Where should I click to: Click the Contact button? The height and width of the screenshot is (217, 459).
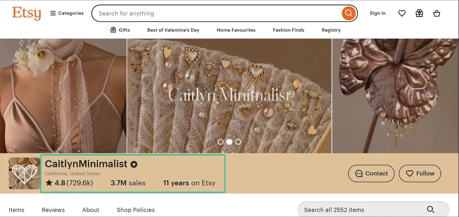coord(371,173)
